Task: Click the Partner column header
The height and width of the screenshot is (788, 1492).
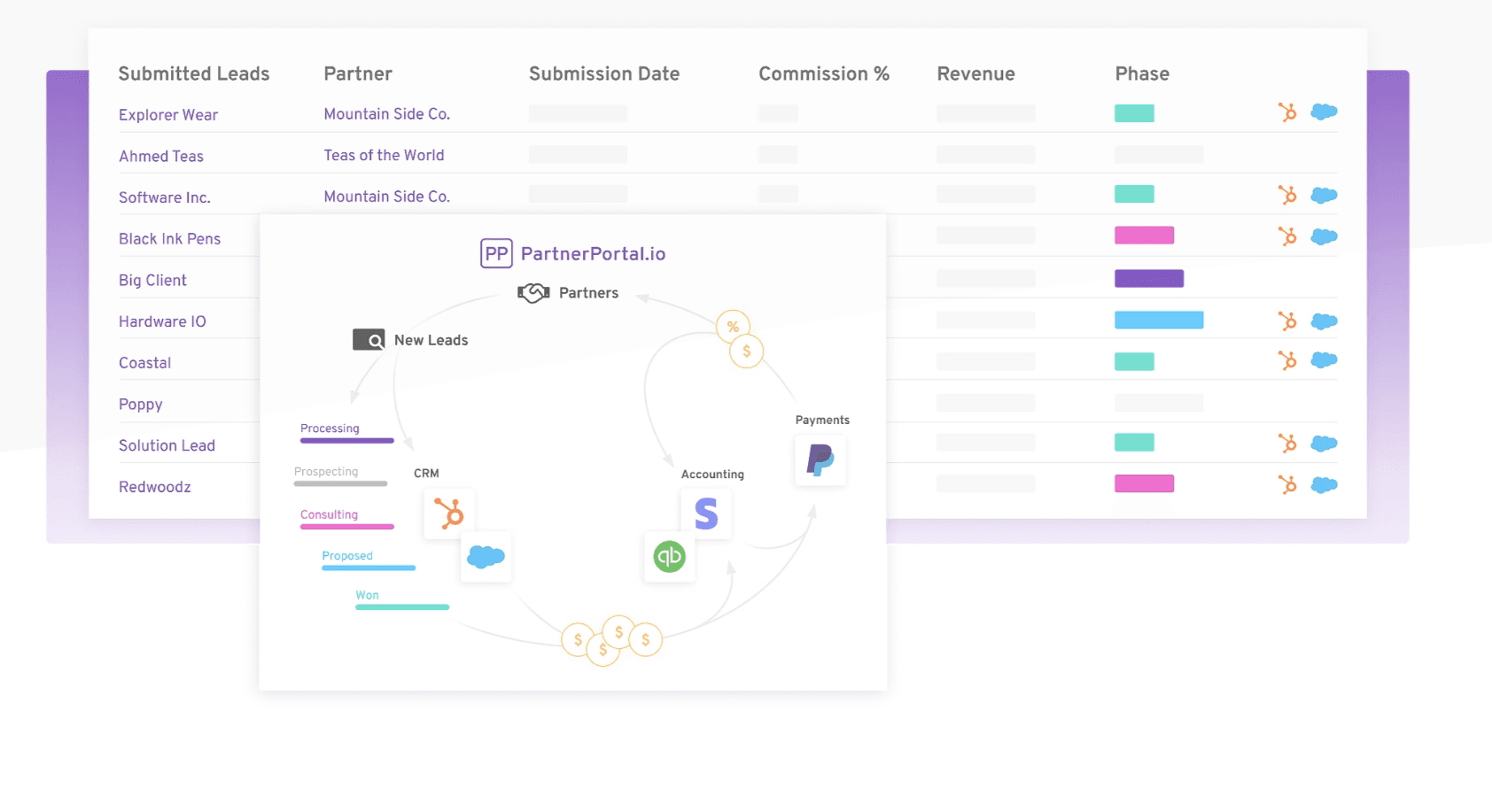Action: pos(358,73)
